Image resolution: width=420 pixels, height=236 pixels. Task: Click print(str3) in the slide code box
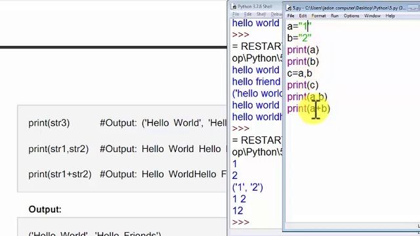tap(49, 123)
